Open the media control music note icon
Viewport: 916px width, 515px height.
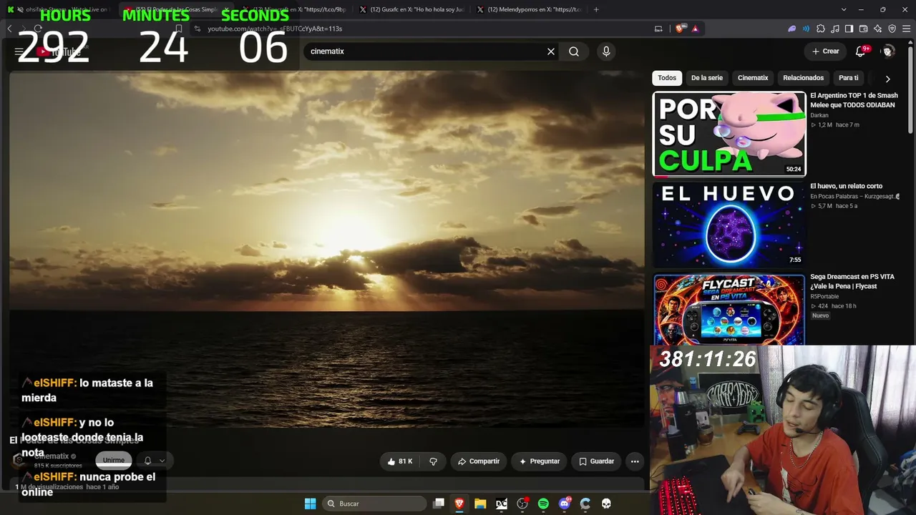click(x=835, y=29)
